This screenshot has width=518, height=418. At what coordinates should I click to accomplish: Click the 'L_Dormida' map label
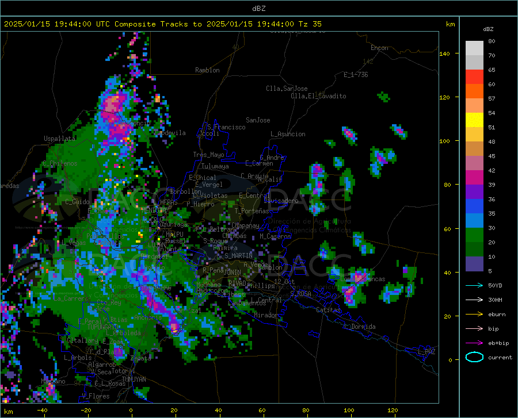click(x=360, y=327)
